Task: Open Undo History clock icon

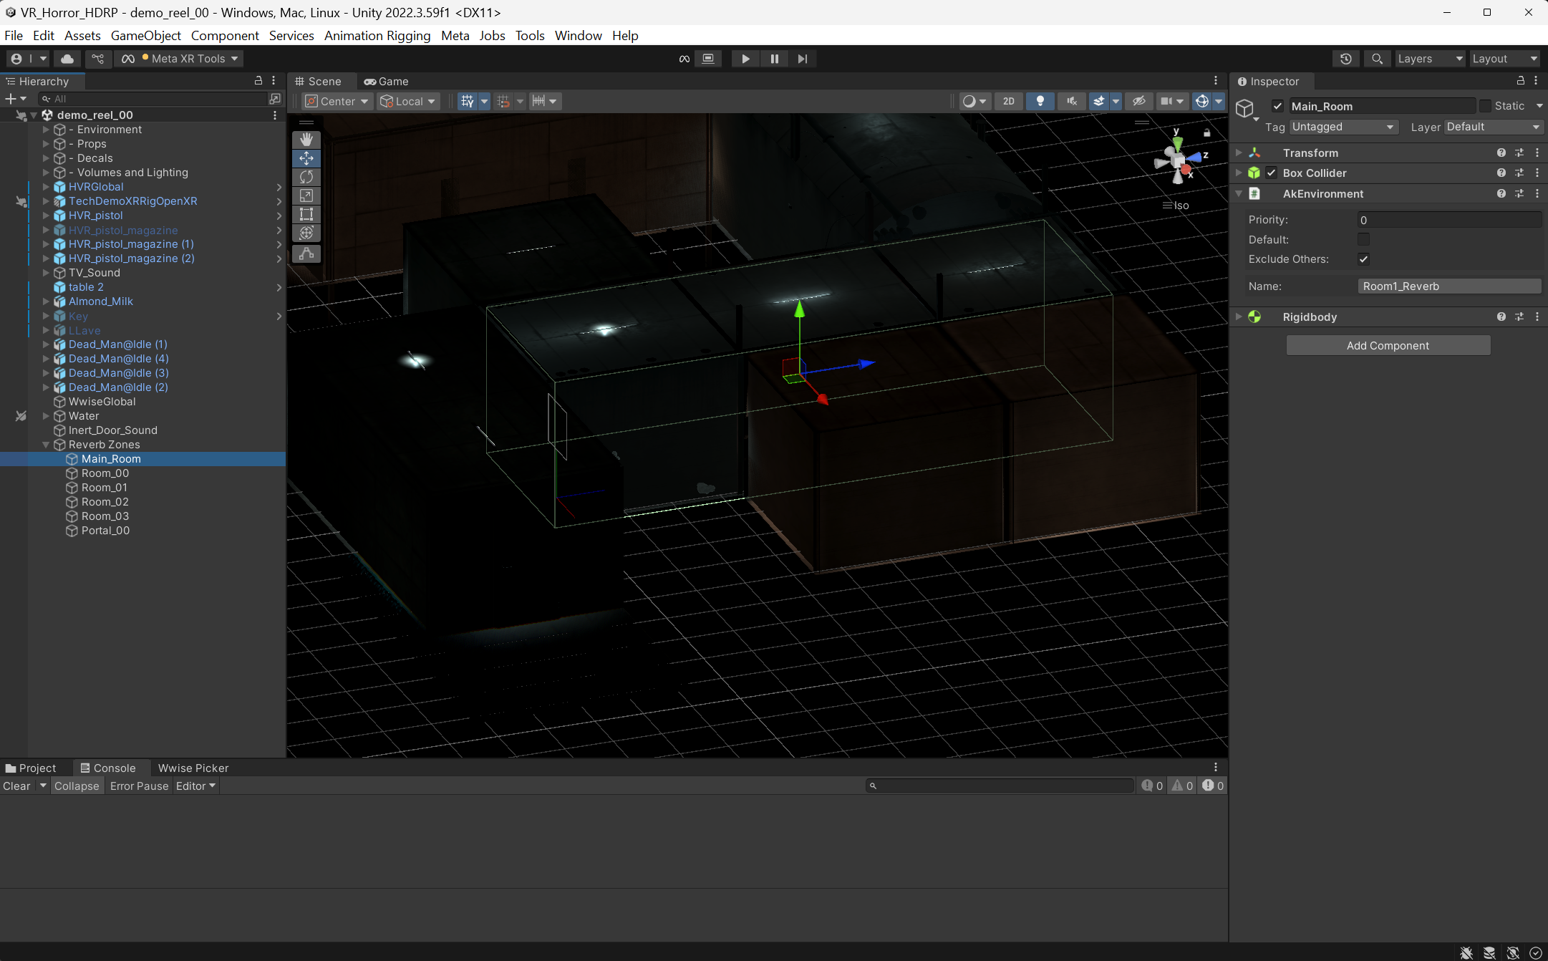Action: click(x=1345, y=59)
